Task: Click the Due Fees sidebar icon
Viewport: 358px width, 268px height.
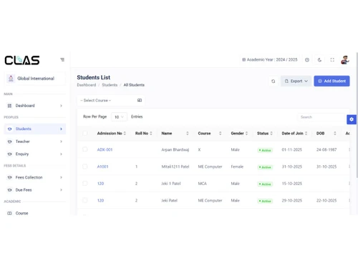Action: click(9, 190)
